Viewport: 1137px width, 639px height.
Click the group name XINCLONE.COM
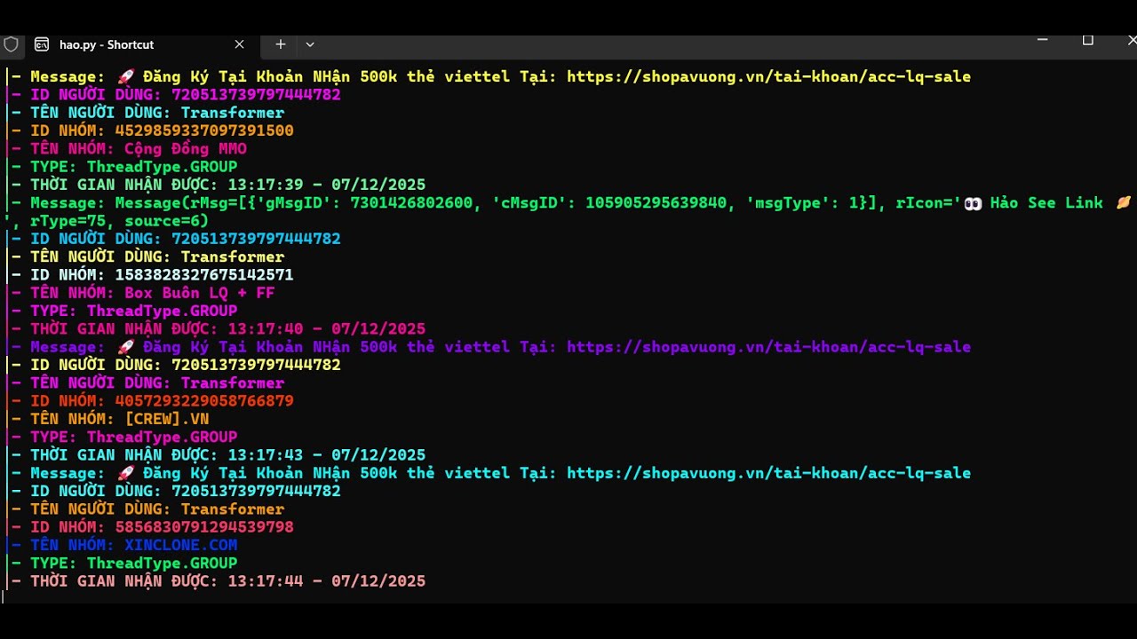tap(180, 545)
